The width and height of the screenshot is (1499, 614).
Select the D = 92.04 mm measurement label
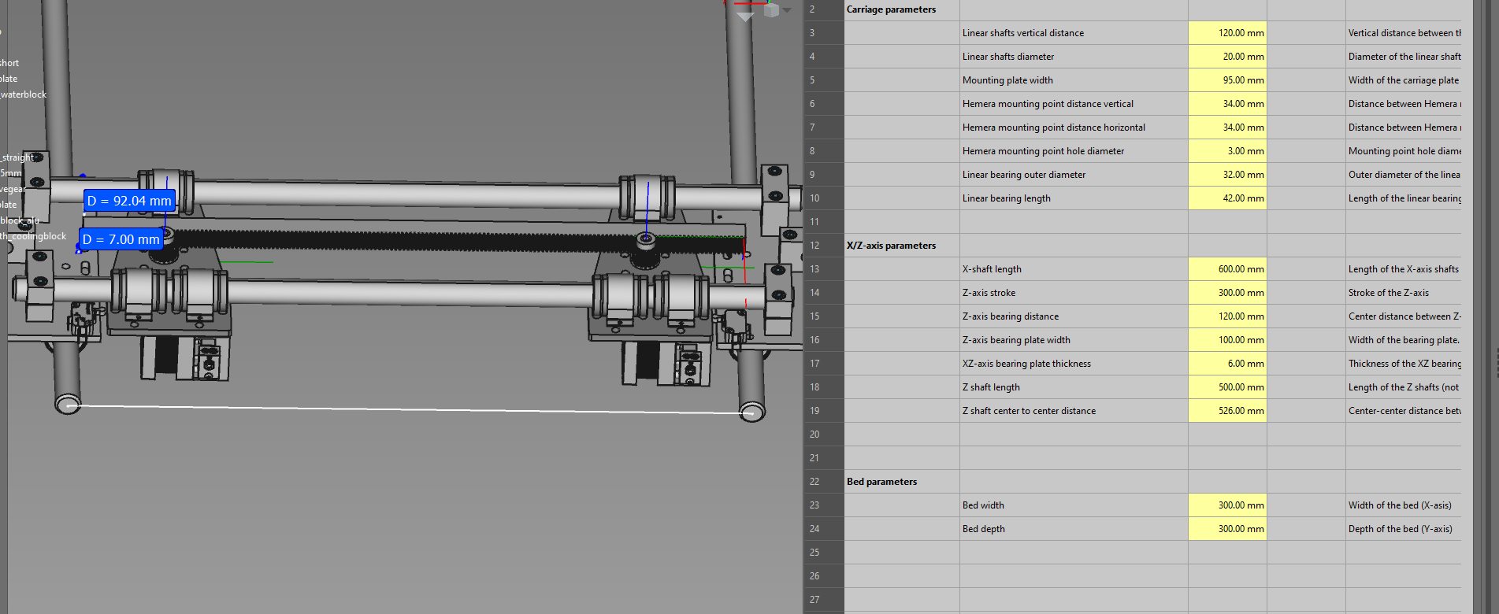(129, 201)
